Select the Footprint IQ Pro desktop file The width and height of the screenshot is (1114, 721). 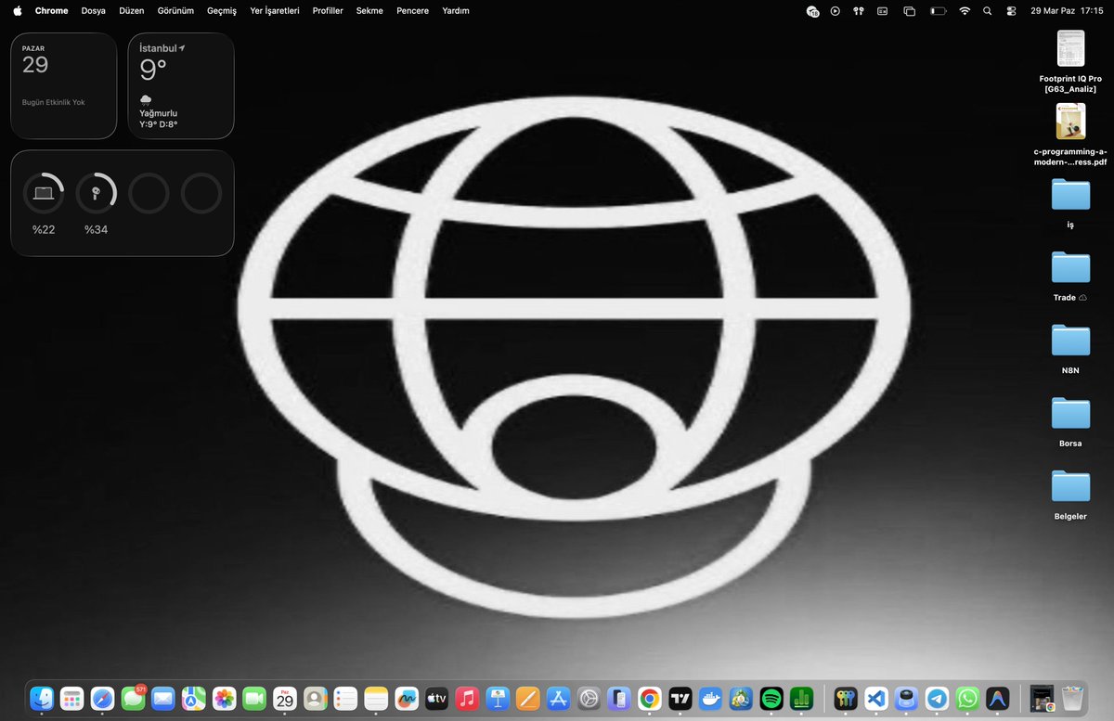pyautogui.click(x=1070, y=62)
